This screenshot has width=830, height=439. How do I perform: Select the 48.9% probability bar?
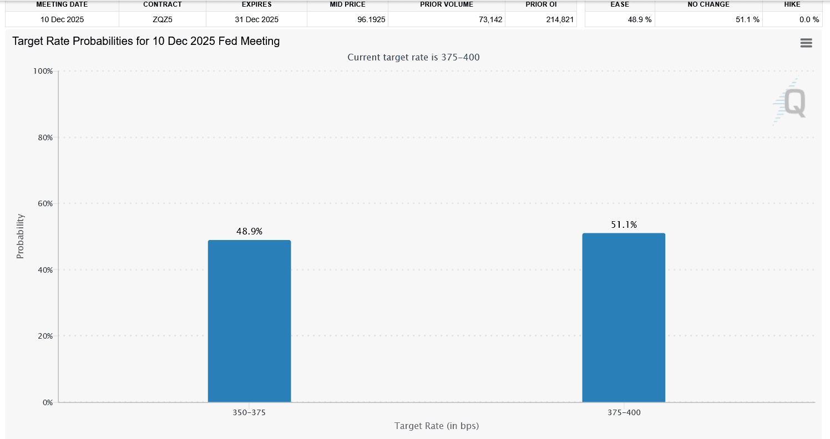[249, 321]
